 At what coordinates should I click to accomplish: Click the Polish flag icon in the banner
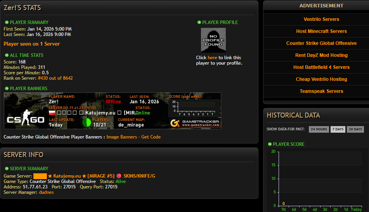(x=52, y=113)
